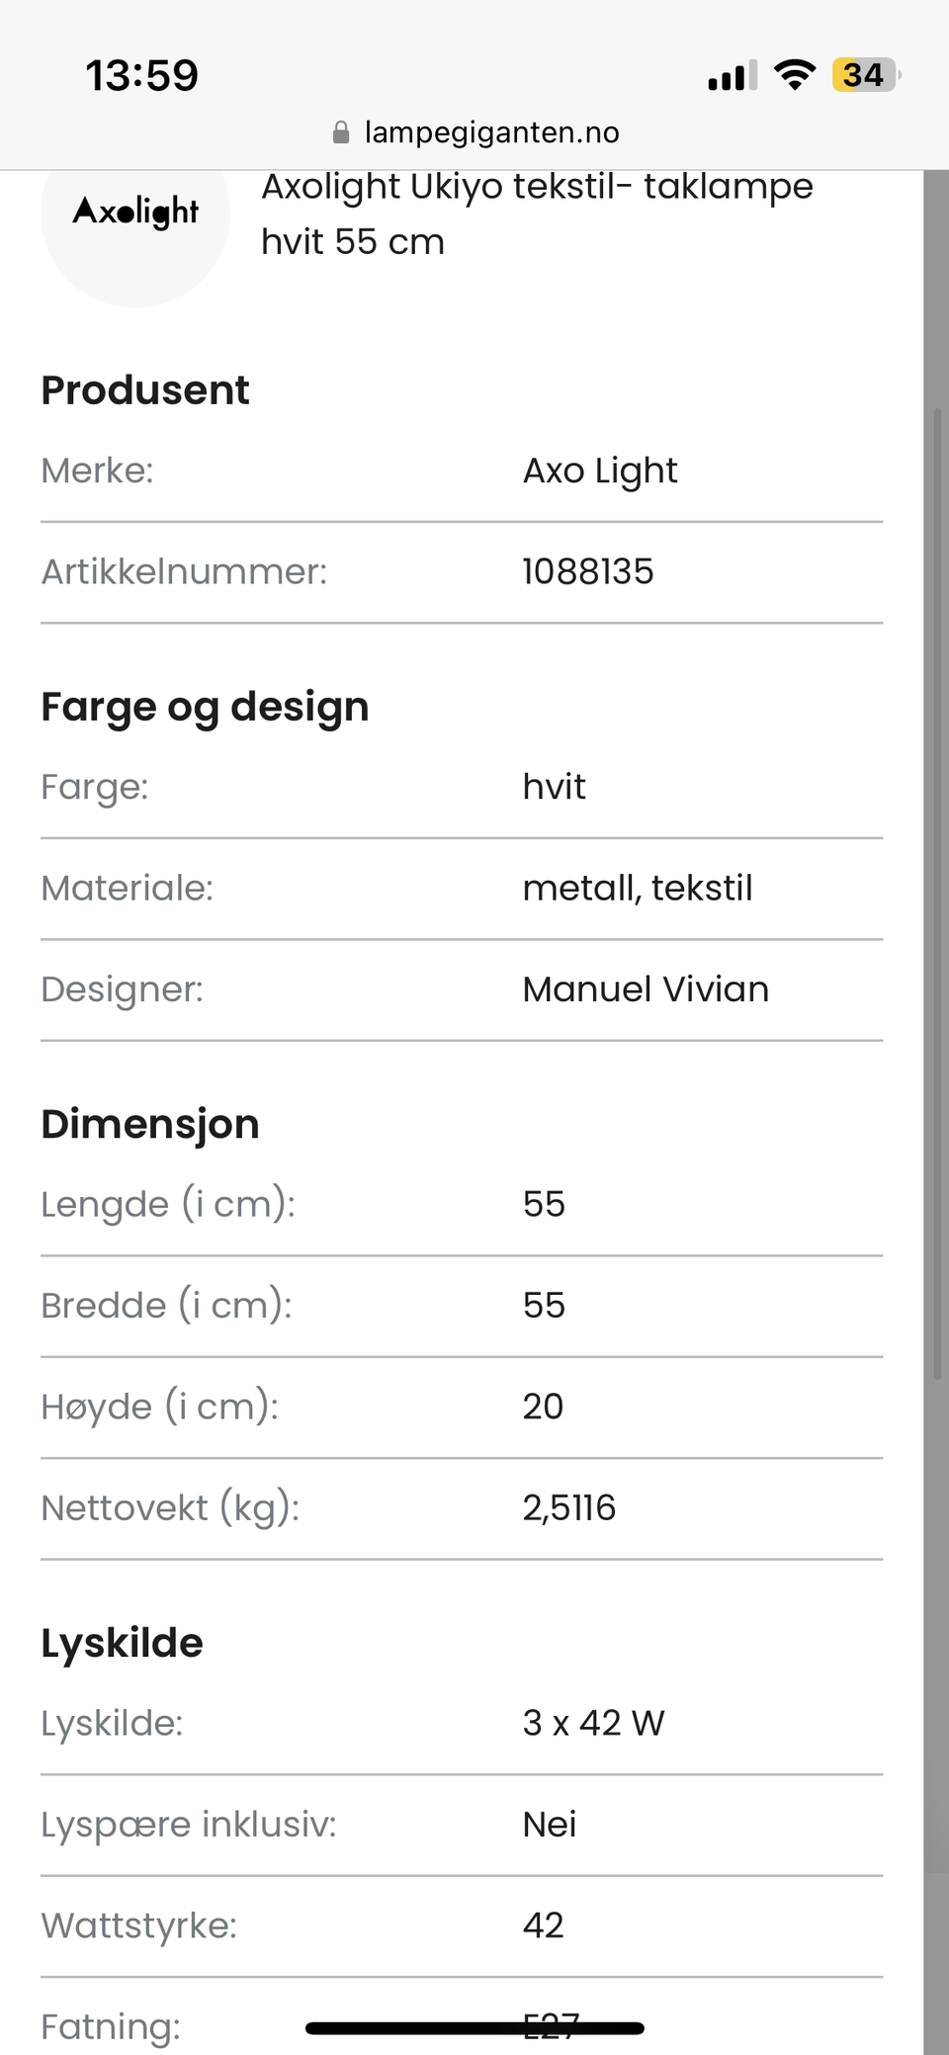Click the designer name Manuel Vivian

tap(646, 989)
